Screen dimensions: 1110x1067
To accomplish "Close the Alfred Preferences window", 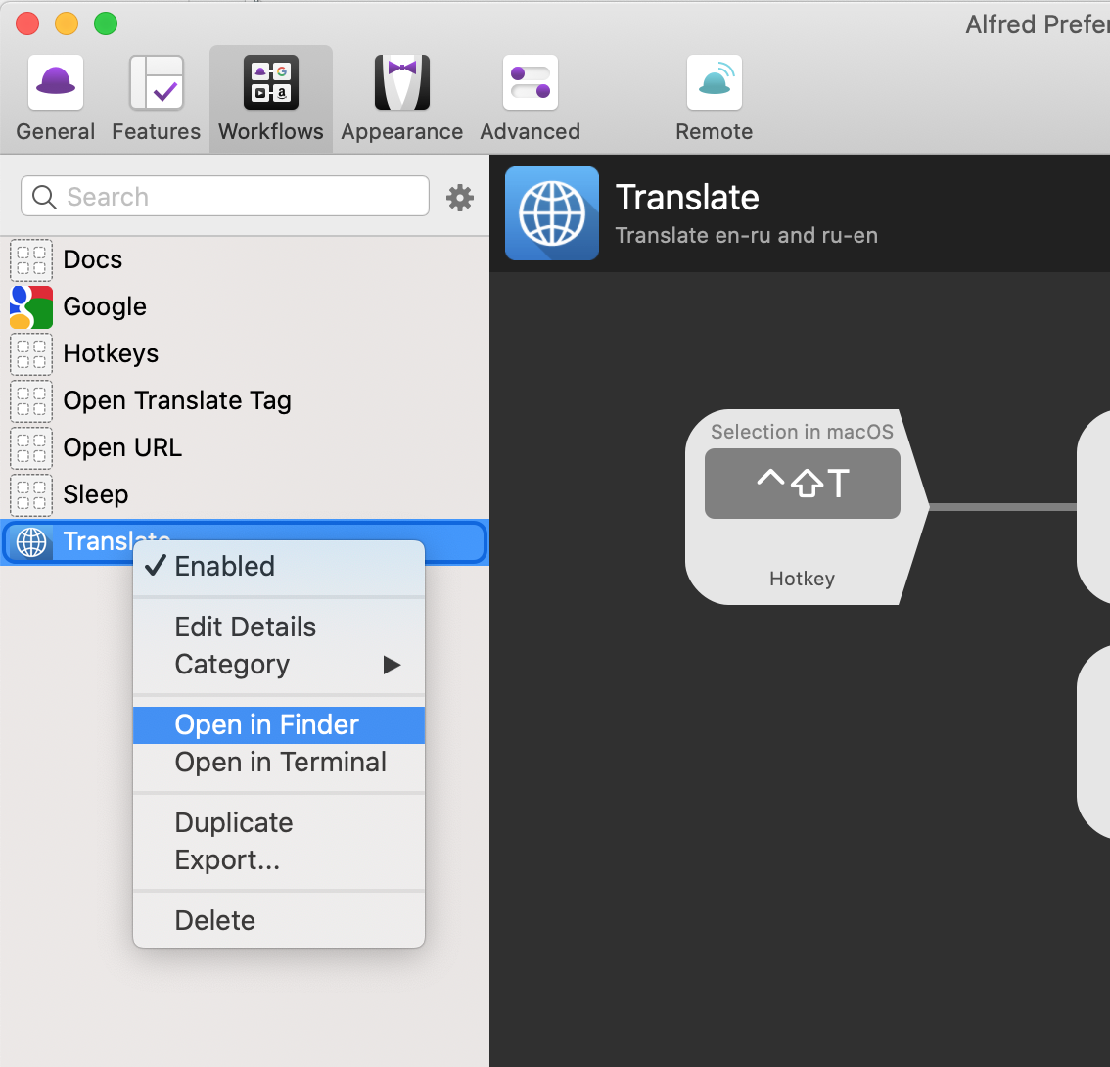I will [27, 23].
